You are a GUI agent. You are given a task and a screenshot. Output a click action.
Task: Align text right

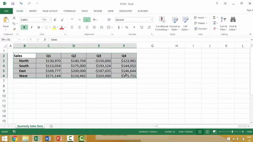point(87,27)
